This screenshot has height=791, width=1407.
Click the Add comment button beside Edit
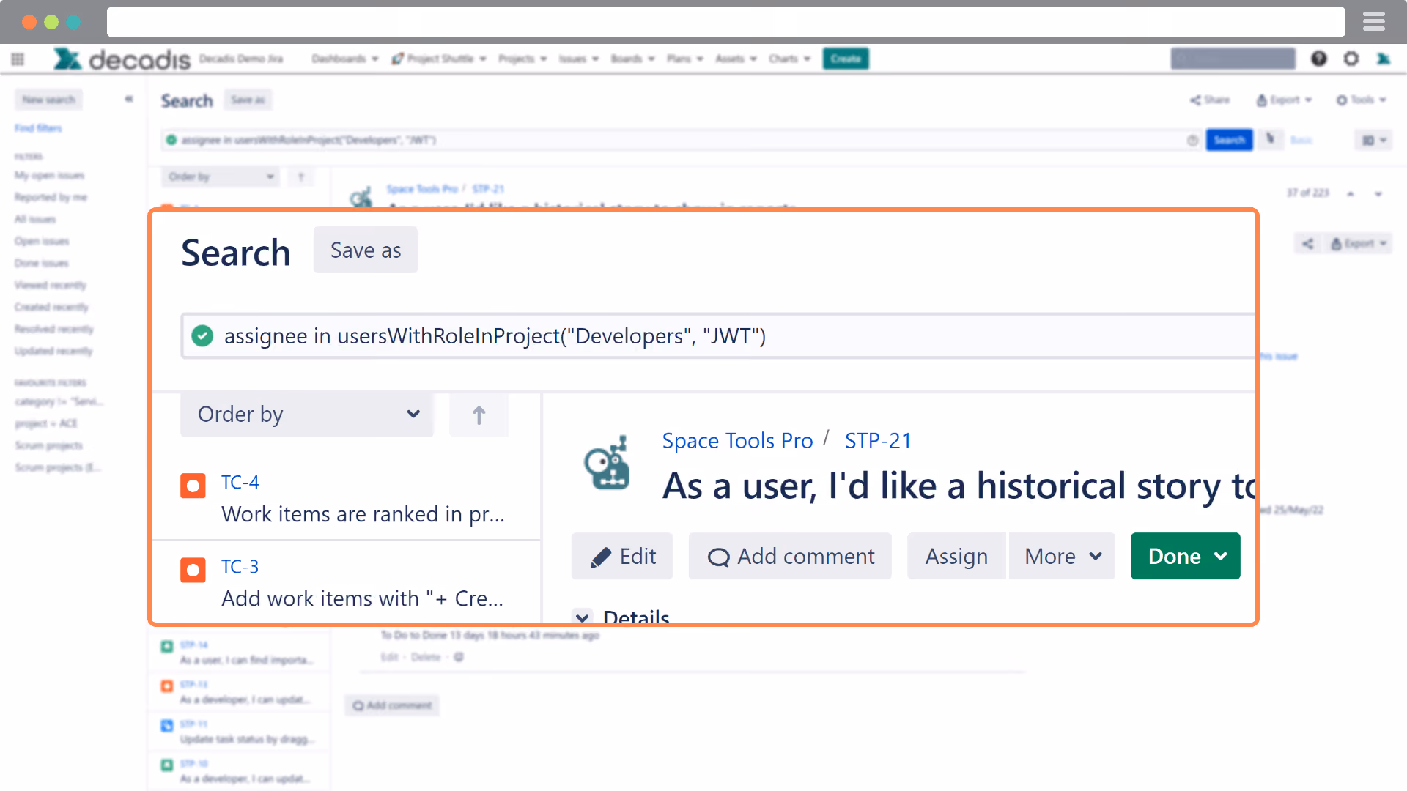[x=790, y=557]
